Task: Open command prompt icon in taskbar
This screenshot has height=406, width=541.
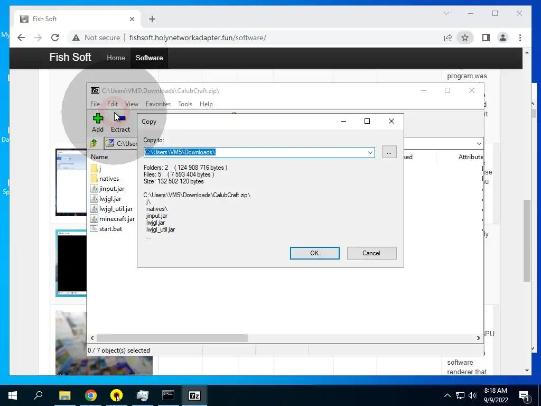Action: (x=168, y=395)
